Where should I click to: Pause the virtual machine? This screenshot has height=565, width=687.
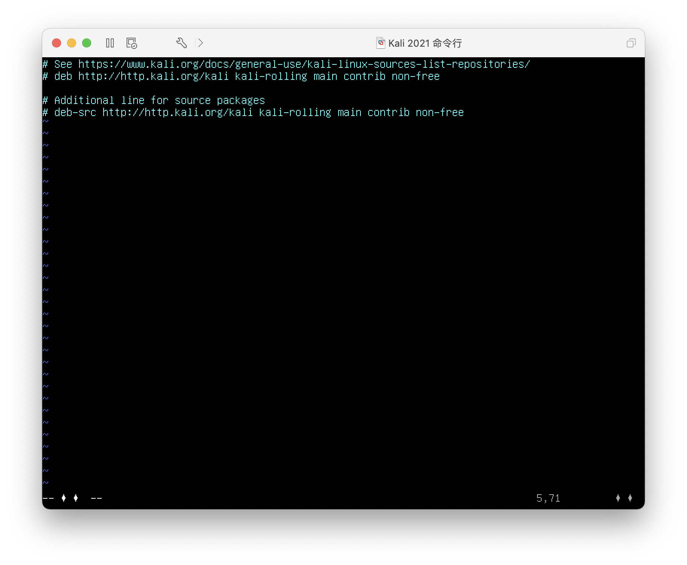click(x=110, y=43)
